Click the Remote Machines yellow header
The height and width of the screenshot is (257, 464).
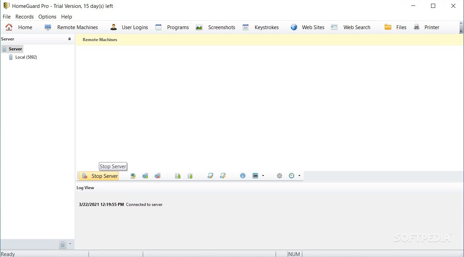point(269,40)
